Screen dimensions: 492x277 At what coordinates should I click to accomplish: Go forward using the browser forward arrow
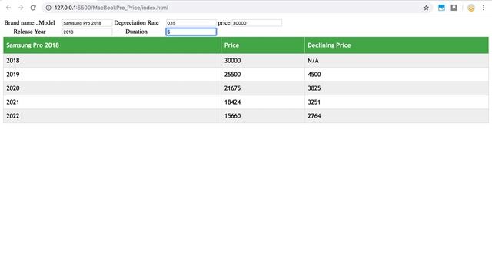click(x=21, y=8)
